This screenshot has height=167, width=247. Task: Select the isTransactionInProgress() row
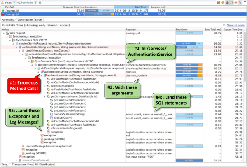122,128
